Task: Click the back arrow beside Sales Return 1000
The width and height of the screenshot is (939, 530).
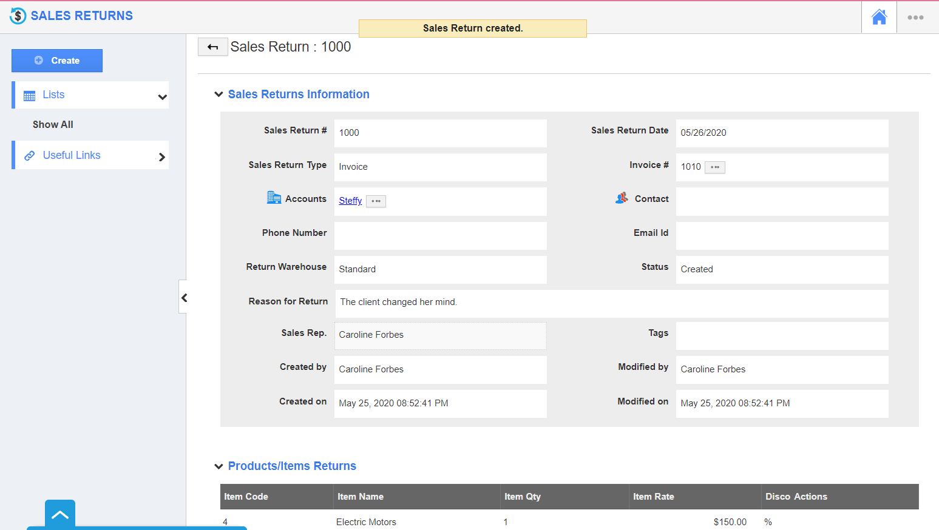Action: (x=212, y=46)
